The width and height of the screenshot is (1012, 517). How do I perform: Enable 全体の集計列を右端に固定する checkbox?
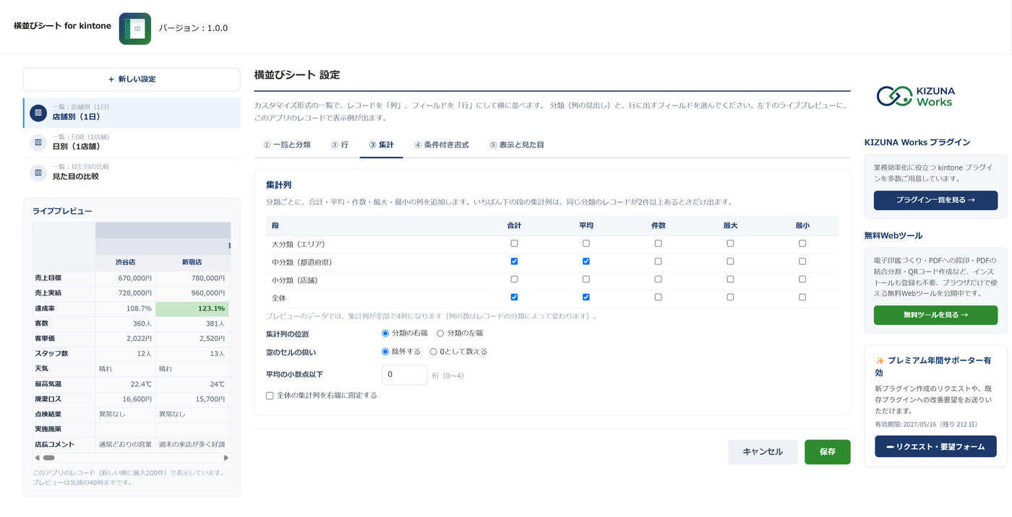click(270, 396)
